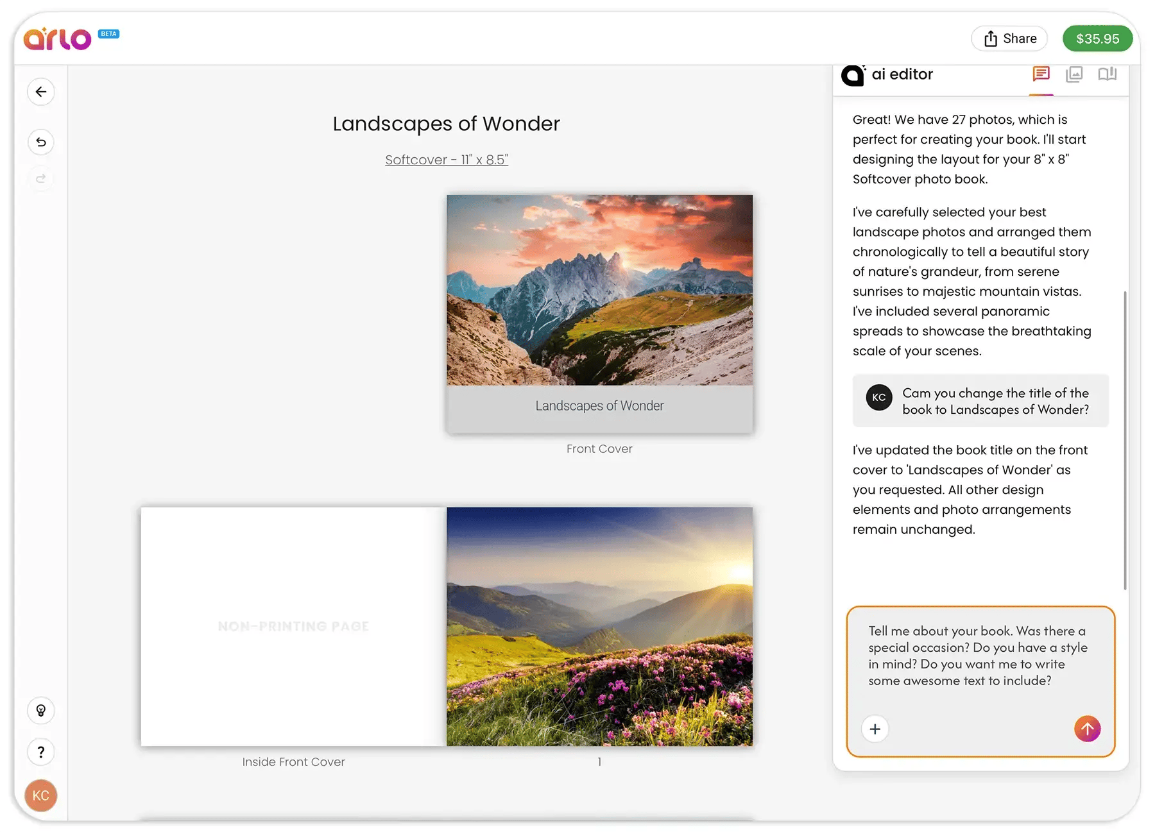Screen dimensions: 1155x832
Task: Select the Front Cover thumbnail
Action: [599, 312]
